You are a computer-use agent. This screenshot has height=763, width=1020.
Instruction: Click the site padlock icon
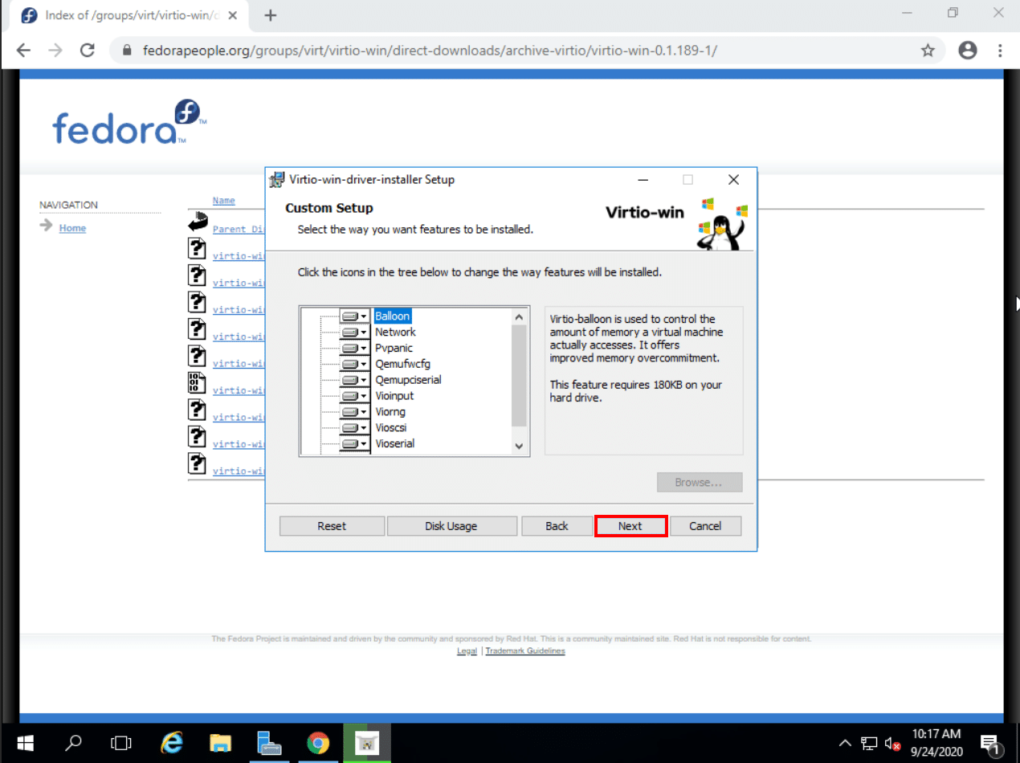click(x=126, y=51)
